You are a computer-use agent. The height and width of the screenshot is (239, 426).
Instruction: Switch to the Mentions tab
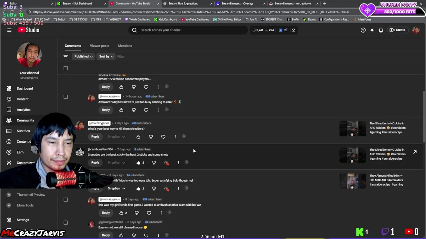(x=125, y=46)
